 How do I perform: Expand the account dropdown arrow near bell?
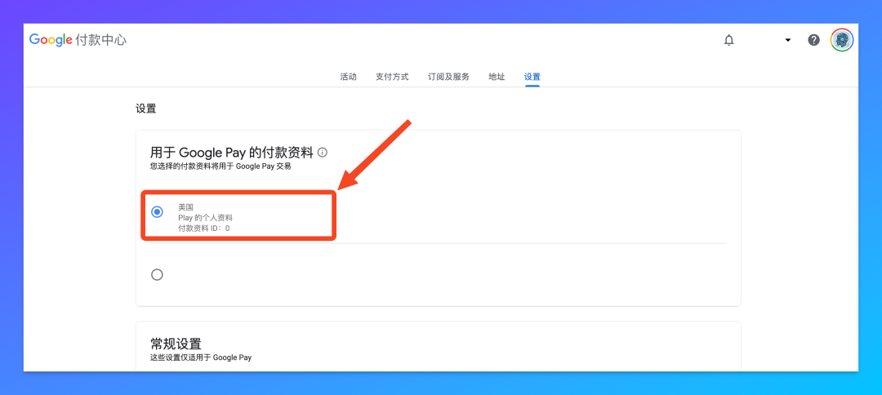(787, 41)
